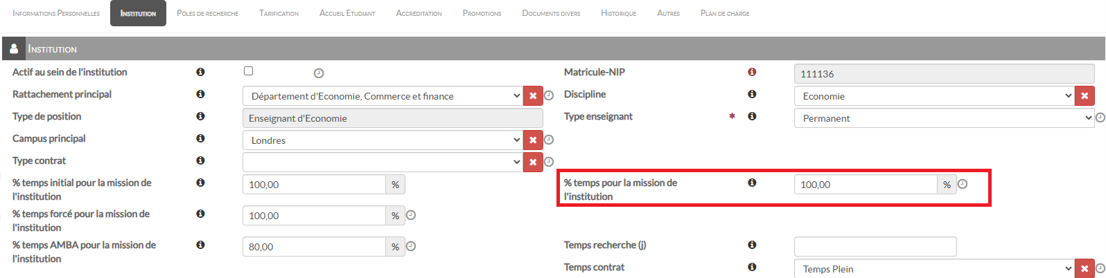Clear Temps contrat with red X button
Viewport: 1106px width, 278px height.
tap(1085, 269)
